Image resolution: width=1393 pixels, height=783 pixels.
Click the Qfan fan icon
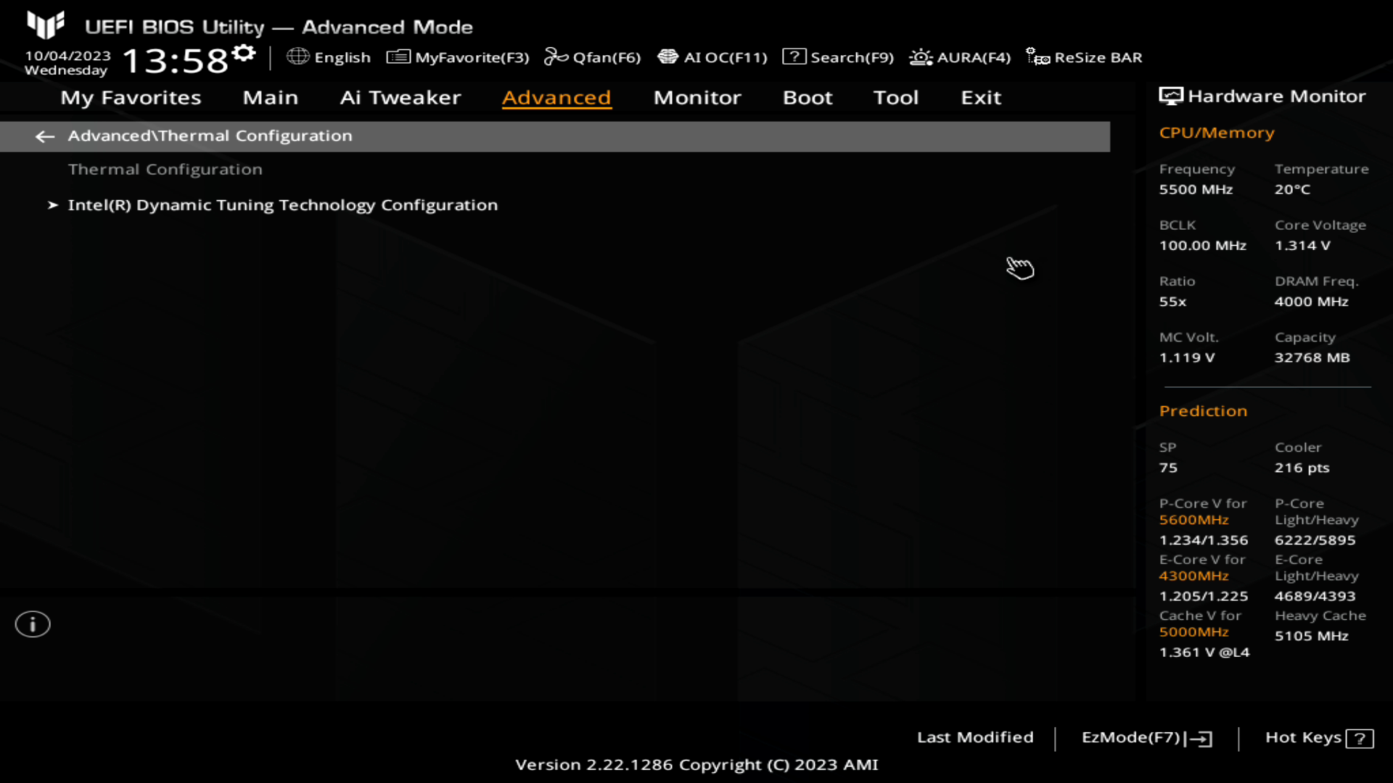556,57
